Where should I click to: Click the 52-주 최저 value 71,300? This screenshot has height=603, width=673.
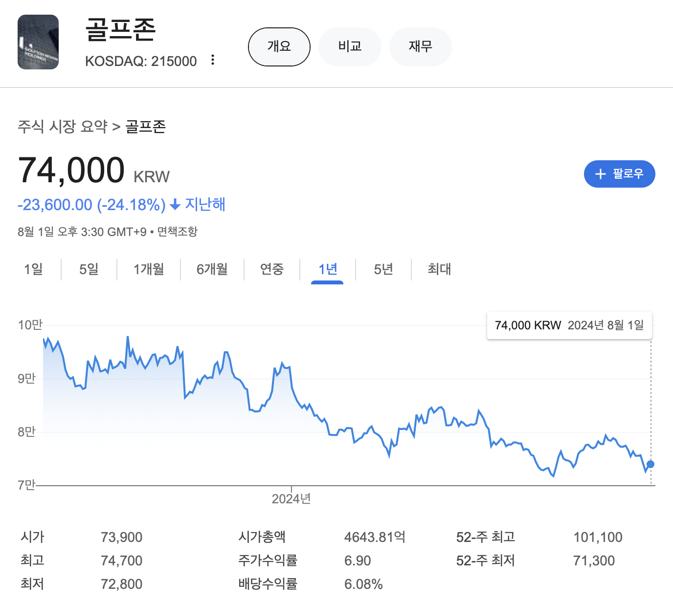[594, 561]
